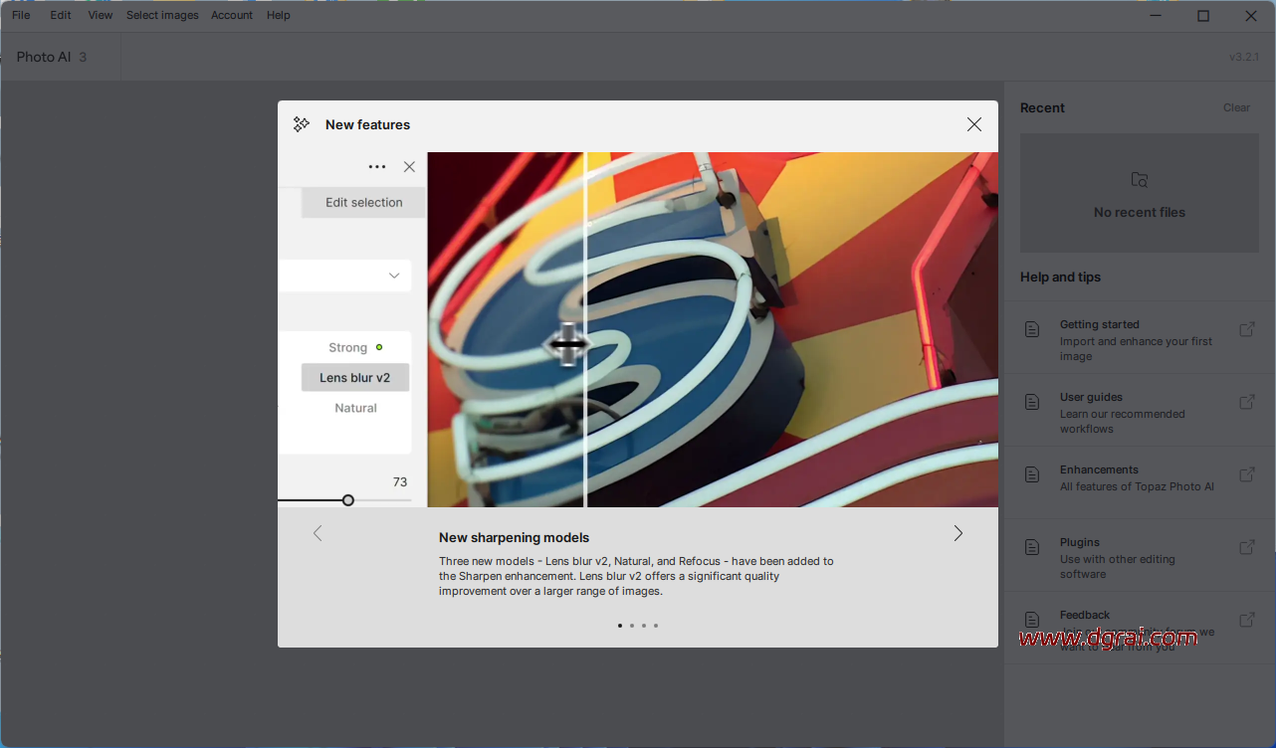
Task: Open the Select images menu
Action: 162,15
